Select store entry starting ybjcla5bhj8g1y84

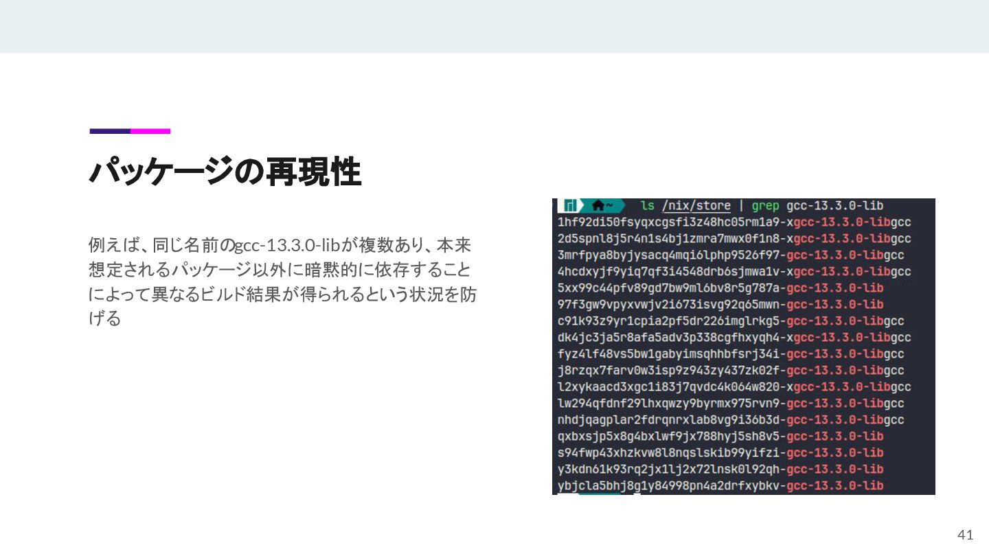click(x=720, y=486)
